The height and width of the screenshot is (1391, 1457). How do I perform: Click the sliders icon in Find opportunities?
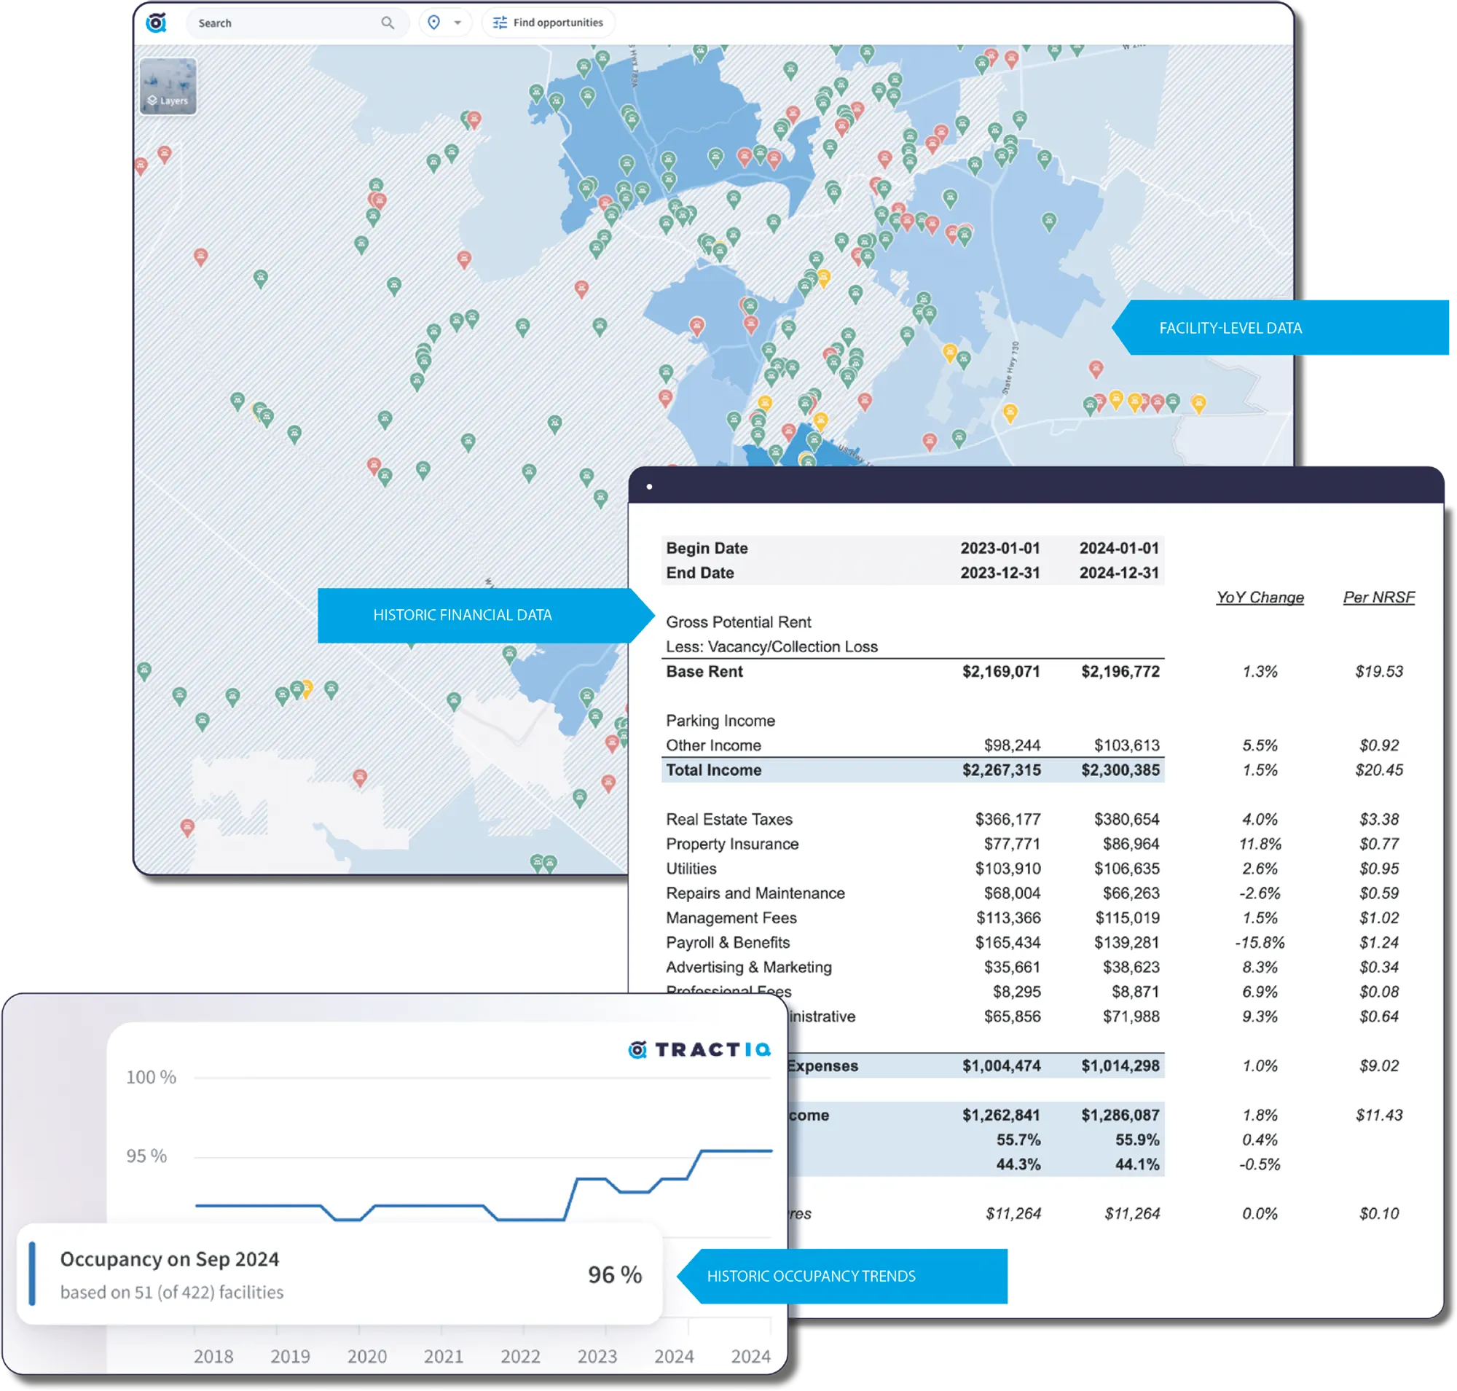pos(500,23)
